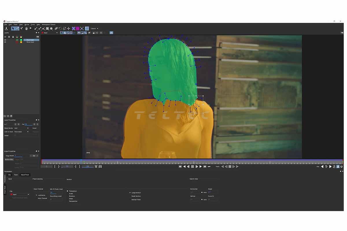This screenshot has width=347, height=231.
Task: Switch to the AdjustTrack tab
Action: click(x=25, y=175)
